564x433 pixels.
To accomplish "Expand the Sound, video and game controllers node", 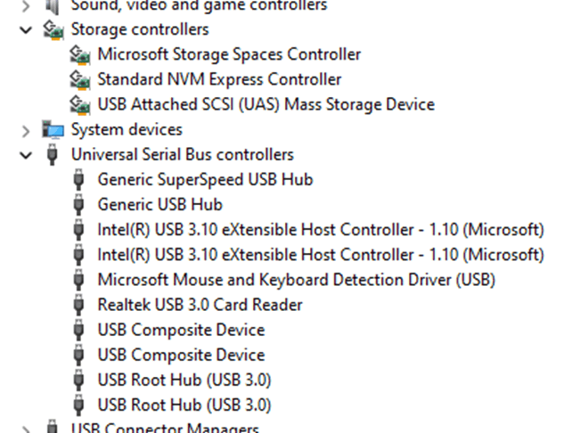I will [x=24, y=5].
